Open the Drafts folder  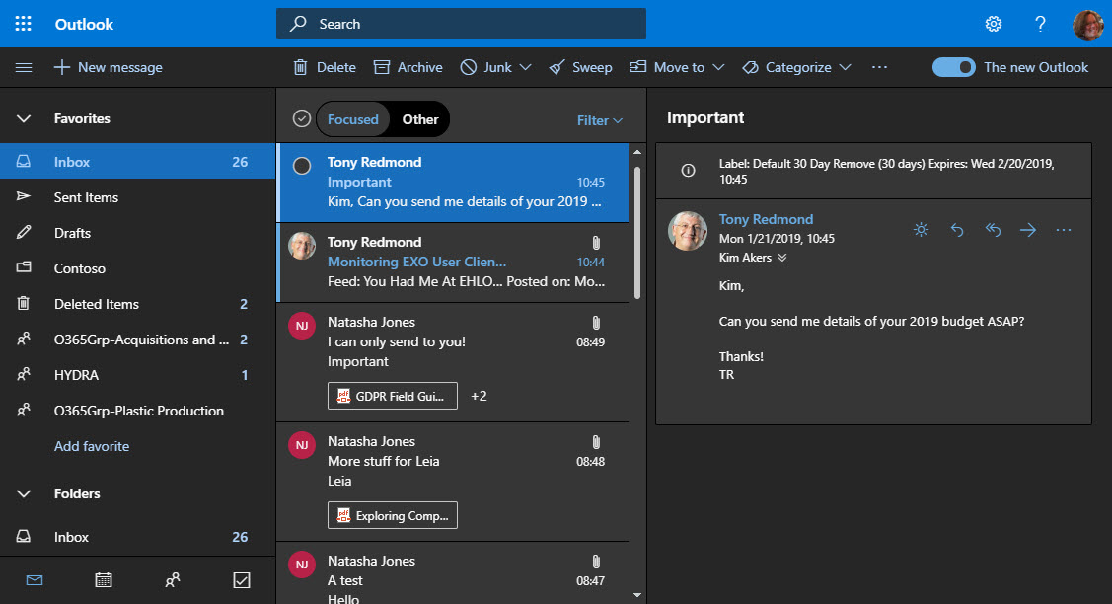coord(137,233)
